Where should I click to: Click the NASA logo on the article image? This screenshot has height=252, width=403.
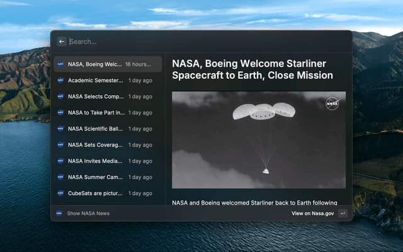click(332, 104)
